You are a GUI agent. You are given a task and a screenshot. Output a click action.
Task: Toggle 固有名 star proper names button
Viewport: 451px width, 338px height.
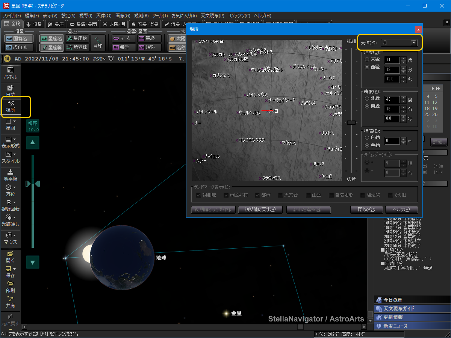click(19, 38)
